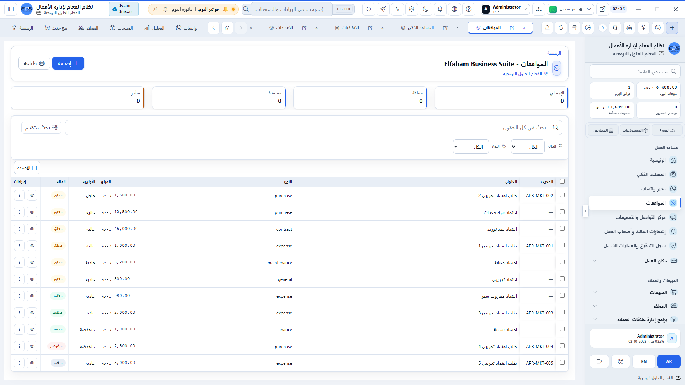Open التحليل in the top menu
Viewport: 685px width, 385px height.
154,28
